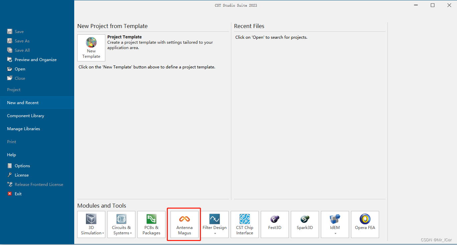Launch Spark3D module
The image size is (457, 245).
coord(305,224)
